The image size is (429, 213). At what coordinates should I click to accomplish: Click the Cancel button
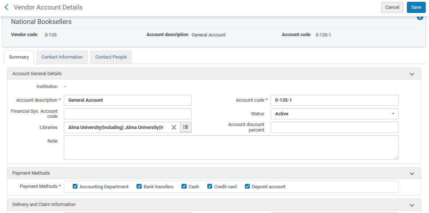coord(392,7)
